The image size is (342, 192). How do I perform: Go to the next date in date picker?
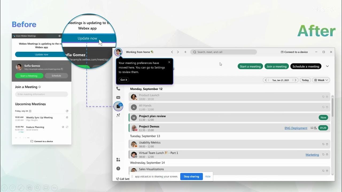point(296,80)
